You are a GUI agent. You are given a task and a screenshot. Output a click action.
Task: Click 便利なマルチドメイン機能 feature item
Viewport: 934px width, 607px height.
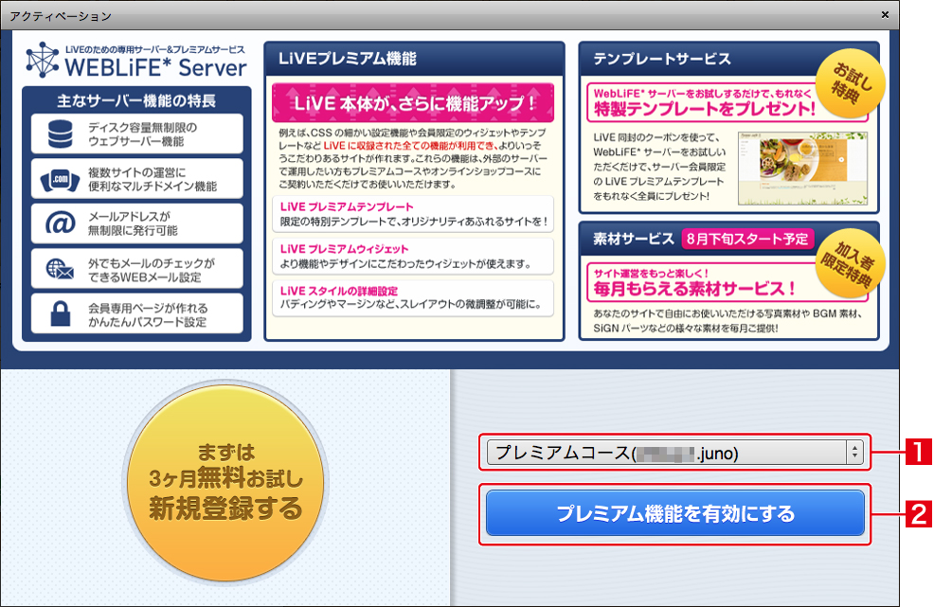[x=137, y=179]
